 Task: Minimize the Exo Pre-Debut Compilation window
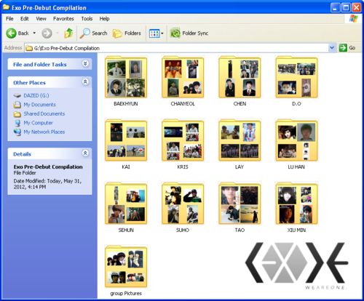[x=335, y=8]
